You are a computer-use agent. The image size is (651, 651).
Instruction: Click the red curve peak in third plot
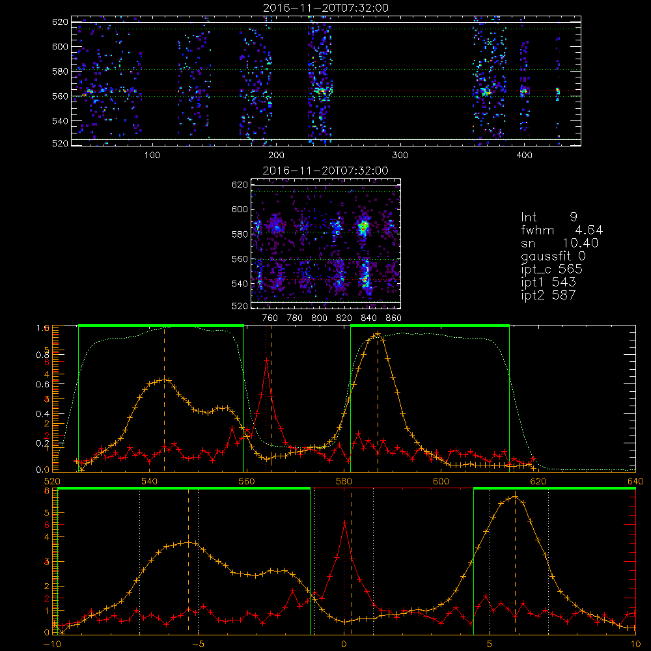266,360
